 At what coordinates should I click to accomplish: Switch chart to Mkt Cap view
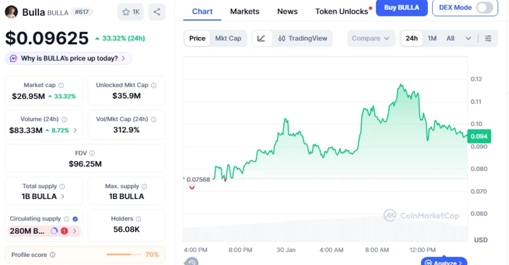[x=228, y=38]
